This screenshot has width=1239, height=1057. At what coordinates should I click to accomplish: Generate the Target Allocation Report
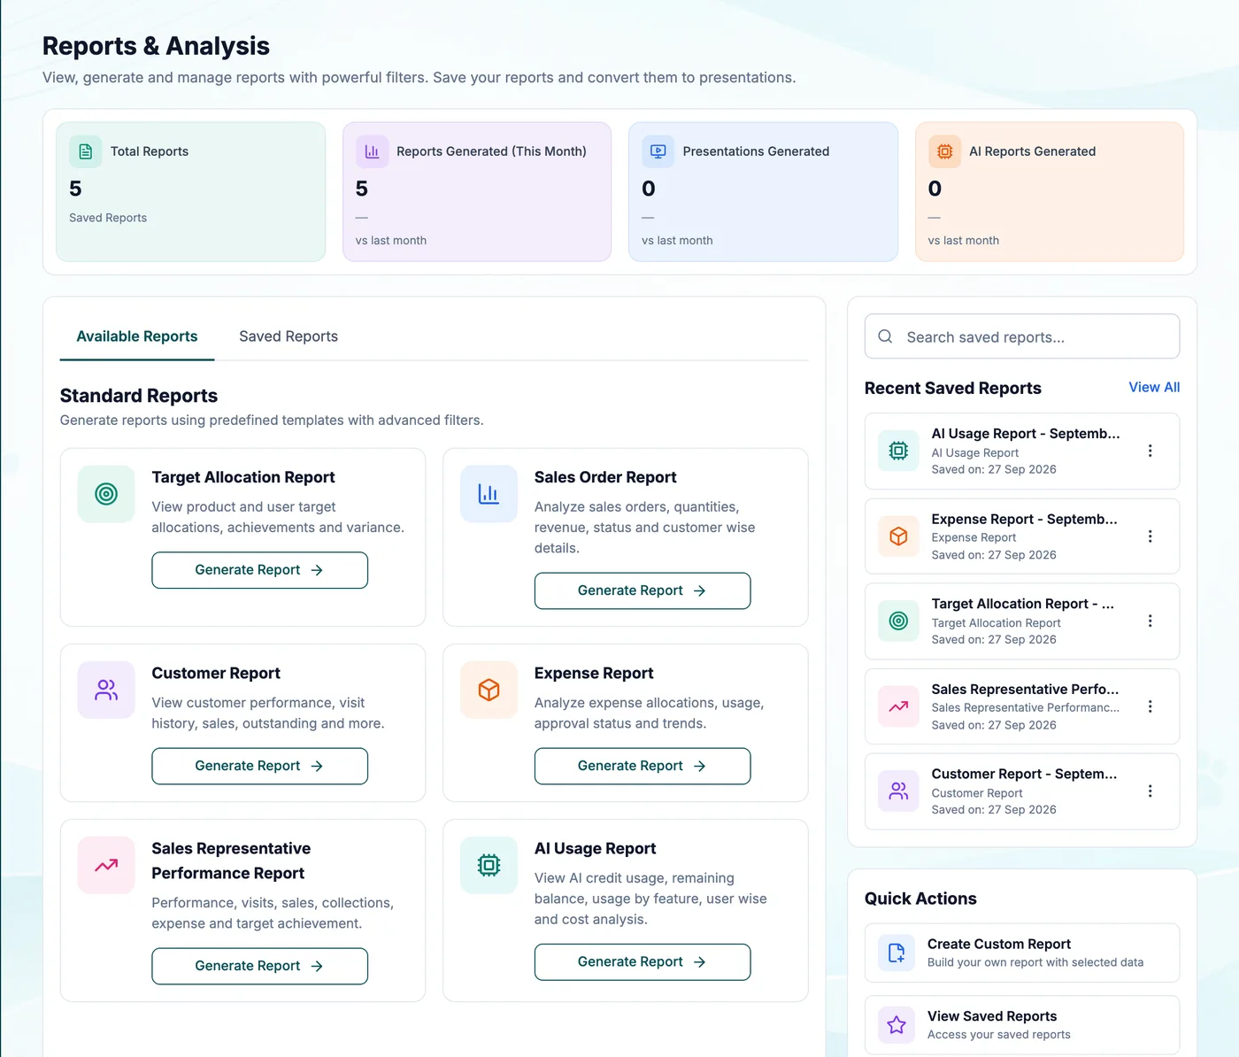pyautogui.click(x=259, y=570)
